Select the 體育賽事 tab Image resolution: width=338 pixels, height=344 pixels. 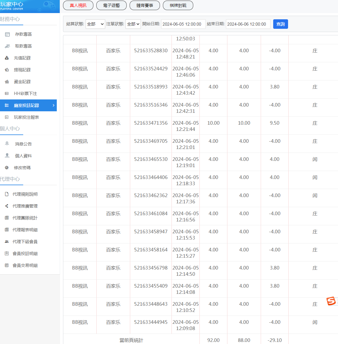[x=145, y=5]
